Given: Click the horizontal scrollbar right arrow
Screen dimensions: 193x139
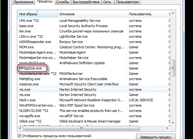Looking at the screenshot, I should [x=167, y=128].
